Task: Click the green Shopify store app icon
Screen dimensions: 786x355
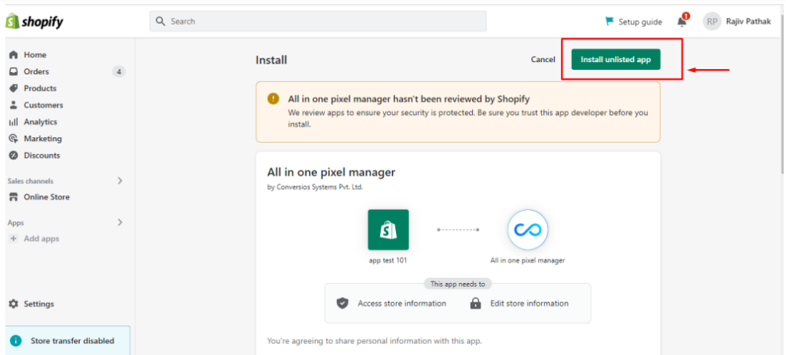Action: tap(388, 229)
